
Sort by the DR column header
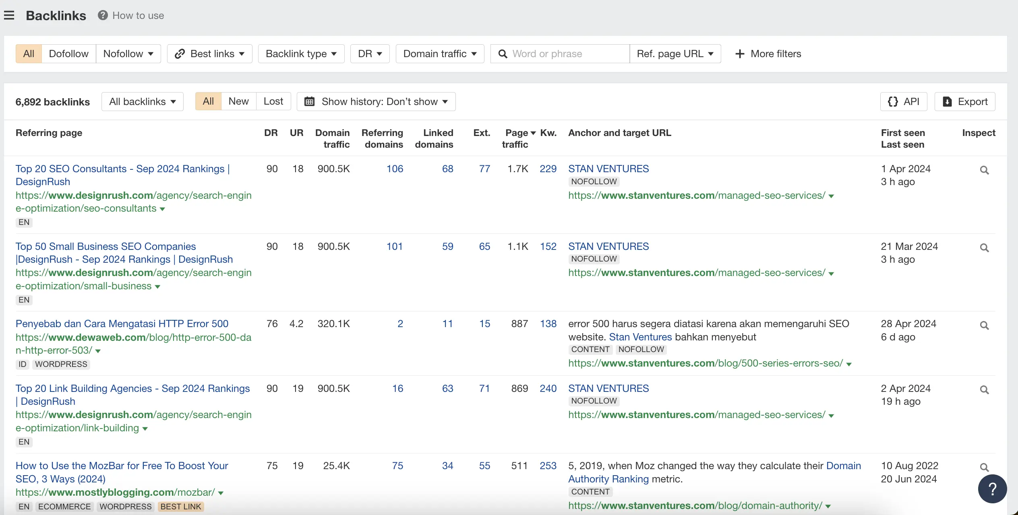point(271,133)
